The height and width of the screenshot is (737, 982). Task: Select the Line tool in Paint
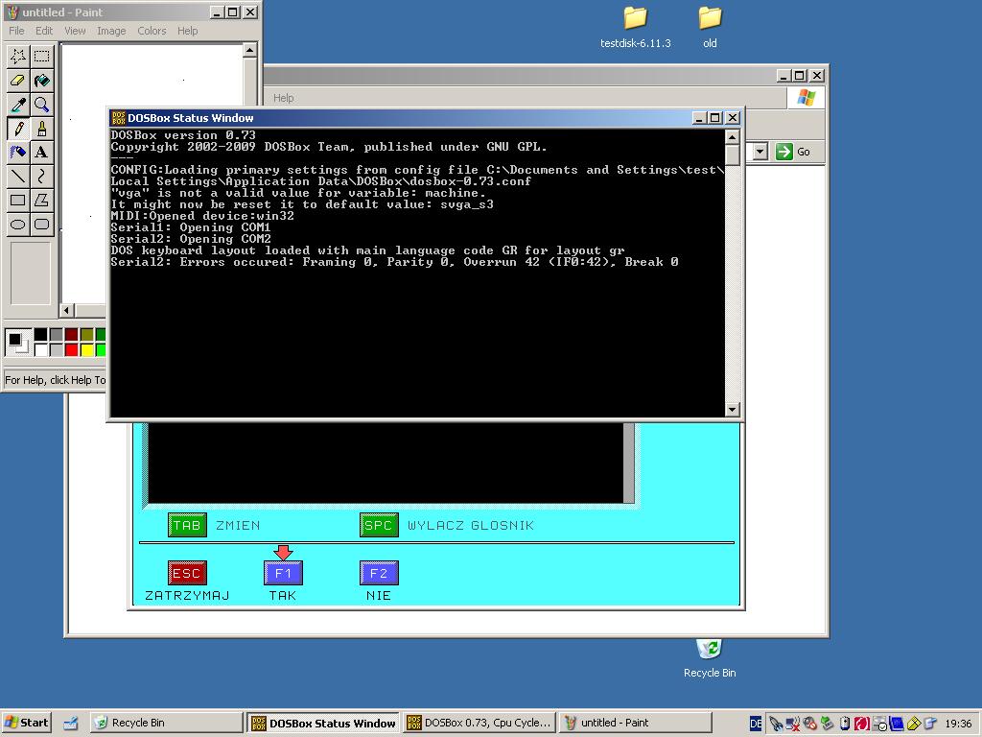tap(18, 177)
